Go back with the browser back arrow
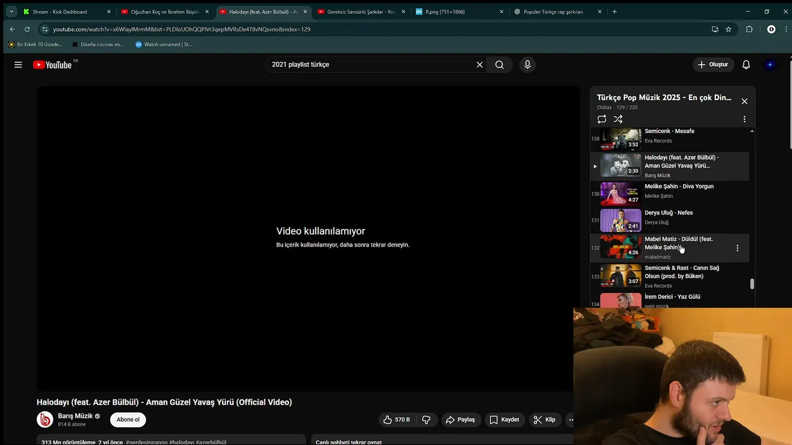The height and width of the screenshot is (445, 792). pos(12,29)
